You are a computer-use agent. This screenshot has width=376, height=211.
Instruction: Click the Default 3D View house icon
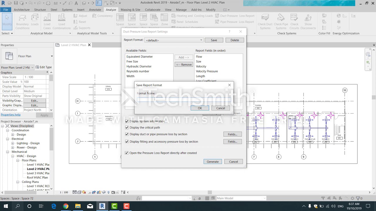pos(84,3)
